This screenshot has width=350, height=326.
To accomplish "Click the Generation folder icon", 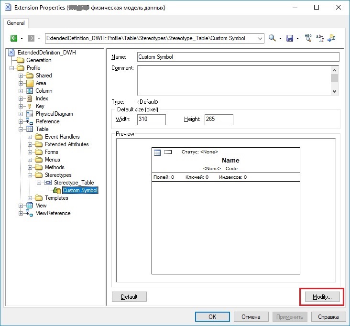I will (x=21, y=60).
